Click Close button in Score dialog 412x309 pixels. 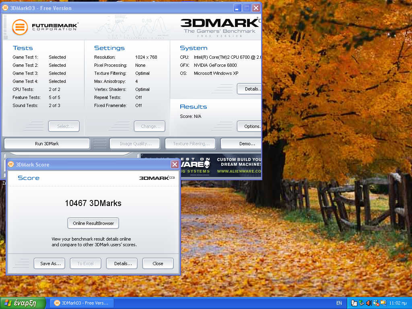(x=158, y=264)
